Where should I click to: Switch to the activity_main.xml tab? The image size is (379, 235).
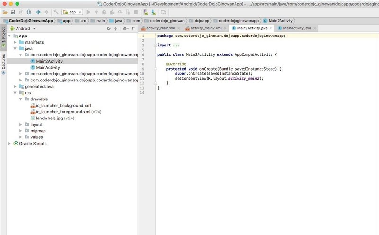tap(161, 28)
